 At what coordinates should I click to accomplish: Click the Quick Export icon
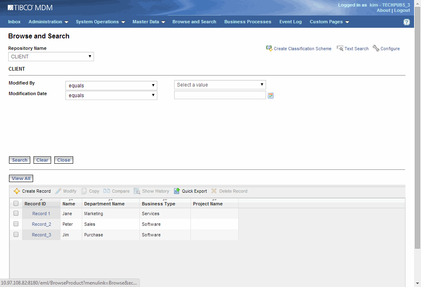pyautogui.click(x=177, y=191)
